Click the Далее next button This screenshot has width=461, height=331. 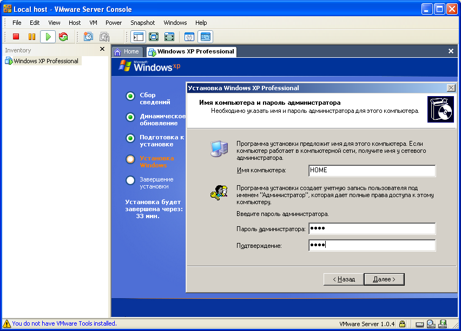coord(384,279)
